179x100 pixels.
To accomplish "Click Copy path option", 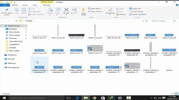I will point(34,11).
